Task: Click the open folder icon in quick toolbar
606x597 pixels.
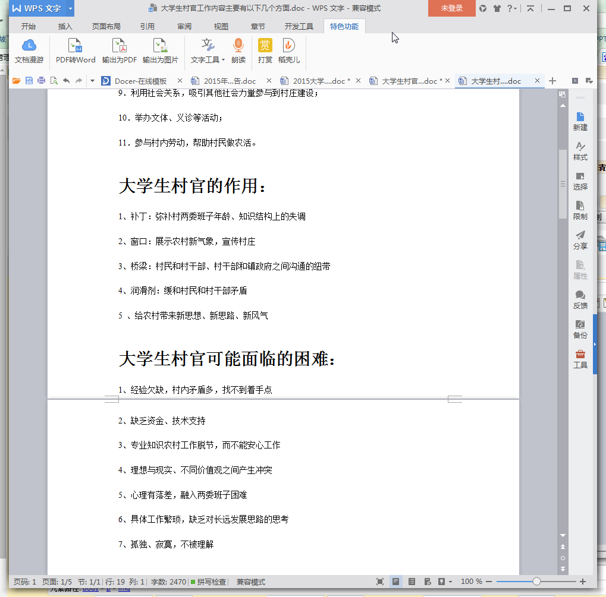Action: (16, 81)
